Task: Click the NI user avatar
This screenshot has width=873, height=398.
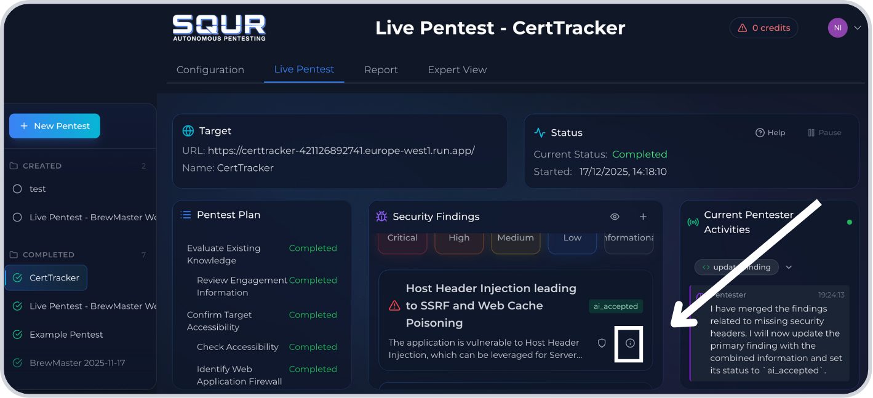Action: point(837,28)
